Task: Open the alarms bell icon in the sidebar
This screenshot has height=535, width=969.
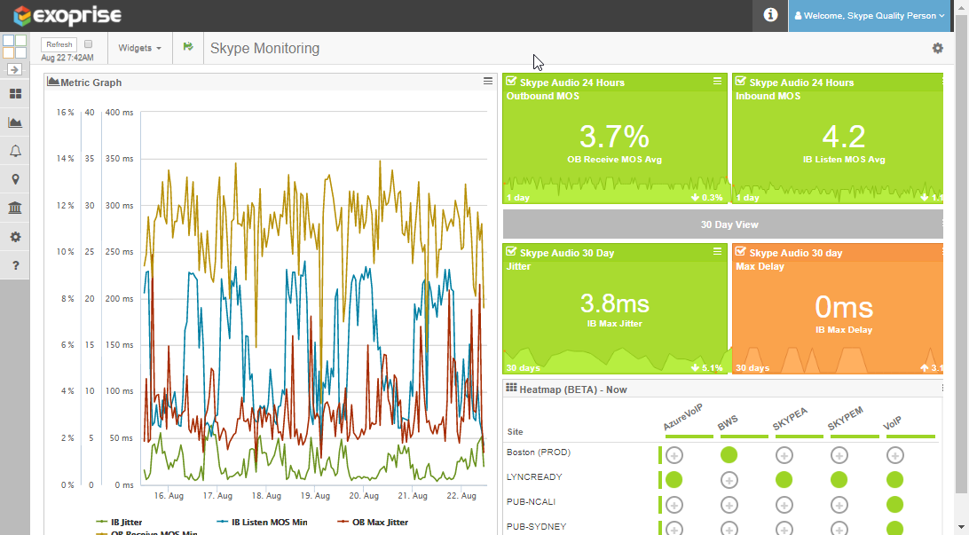Action: (x=15, y=152)
